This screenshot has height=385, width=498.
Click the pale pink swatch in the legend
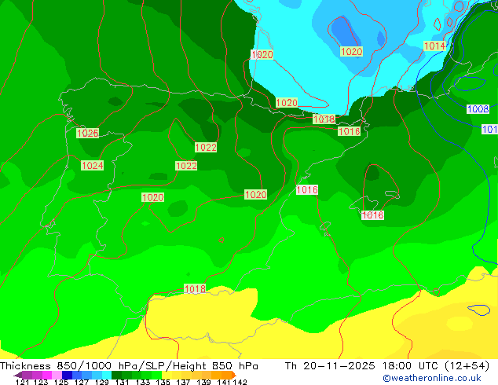coord(57,375)
